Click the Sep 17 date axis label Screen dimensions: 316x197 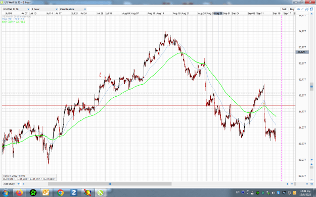[x=287, y=14]
